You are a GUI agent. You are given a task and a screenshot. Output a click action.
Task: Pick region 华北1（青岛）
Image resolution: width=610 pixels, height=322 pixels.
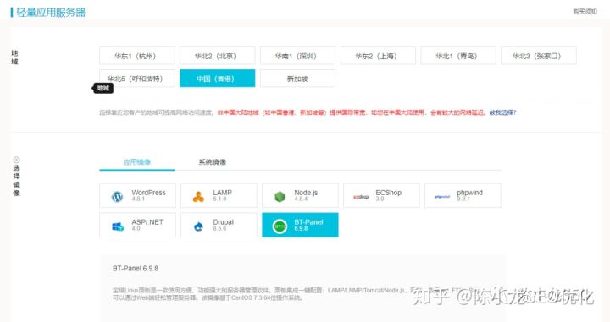[458, 56]
